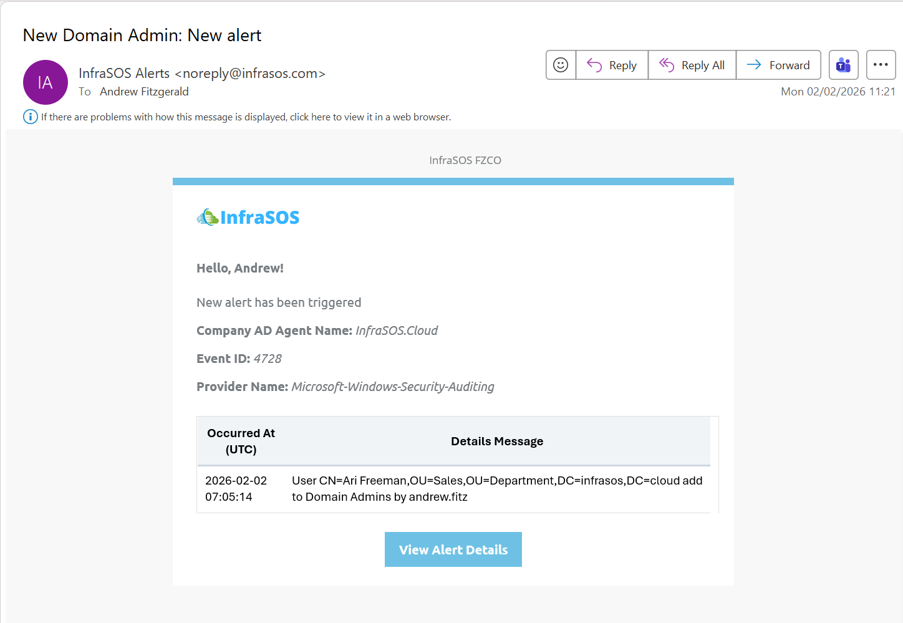Select recipient Andrew Fitzgerald
The width and height of the screenshot is (903, 623).
tap(144, 92)
